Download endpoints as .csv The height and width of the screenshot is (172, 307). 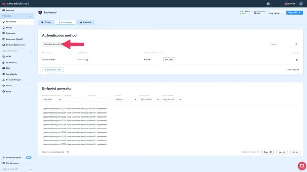click(x=282, y=152)
